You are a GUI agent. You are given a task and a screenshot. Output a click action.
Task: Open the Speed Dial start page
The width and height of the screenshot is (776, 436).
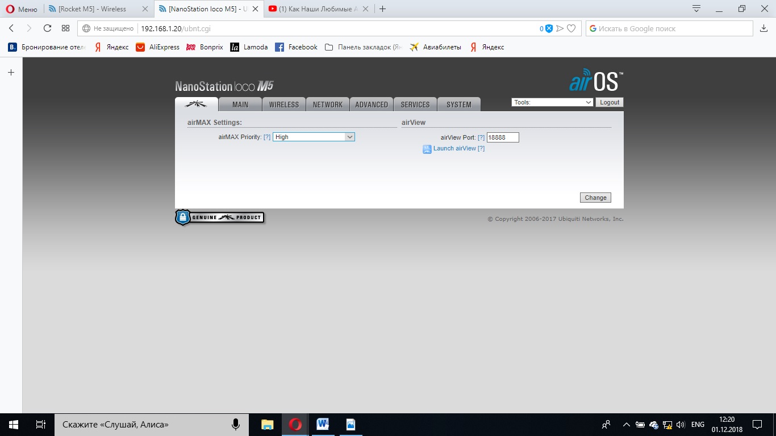point(65,28)
